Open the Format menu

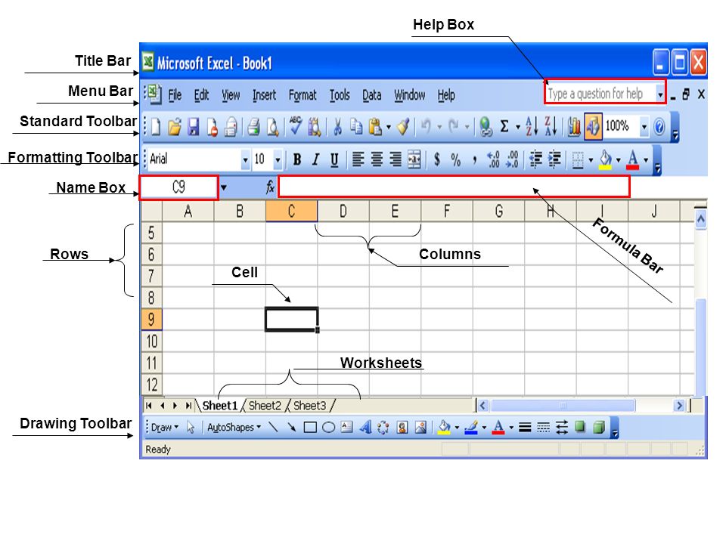[302, 95]
